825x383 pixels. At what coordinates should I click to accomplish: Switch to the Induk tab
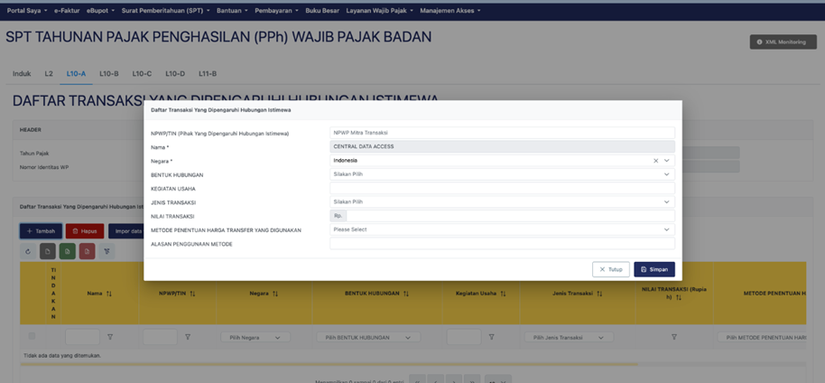tap(22, 74)
